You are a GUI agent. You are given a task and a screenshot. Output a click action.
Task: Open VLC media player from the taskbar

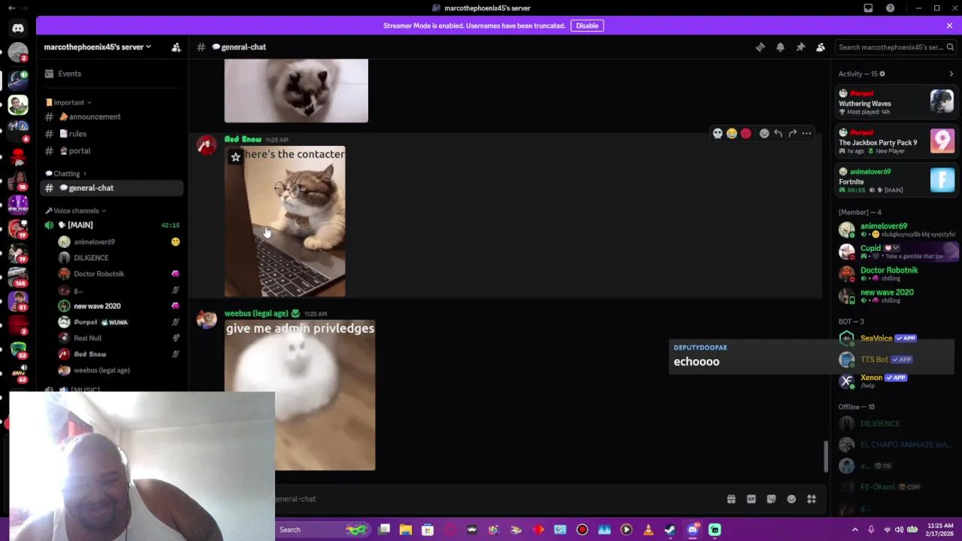coord(648,530)
